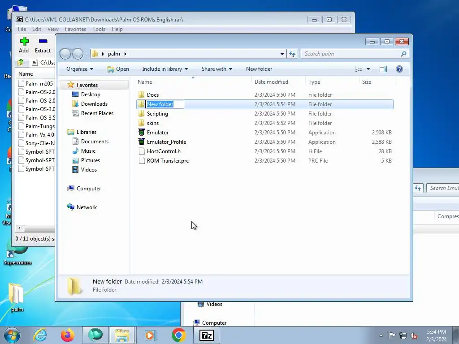Sort by the Name column header
Image resolution: width=459 pixels, height=344 pixels.
[193, 82]
